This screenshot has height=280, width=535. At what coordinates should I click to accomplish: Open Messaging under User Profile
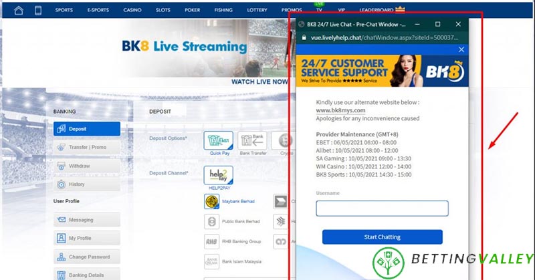pos(87,220)
